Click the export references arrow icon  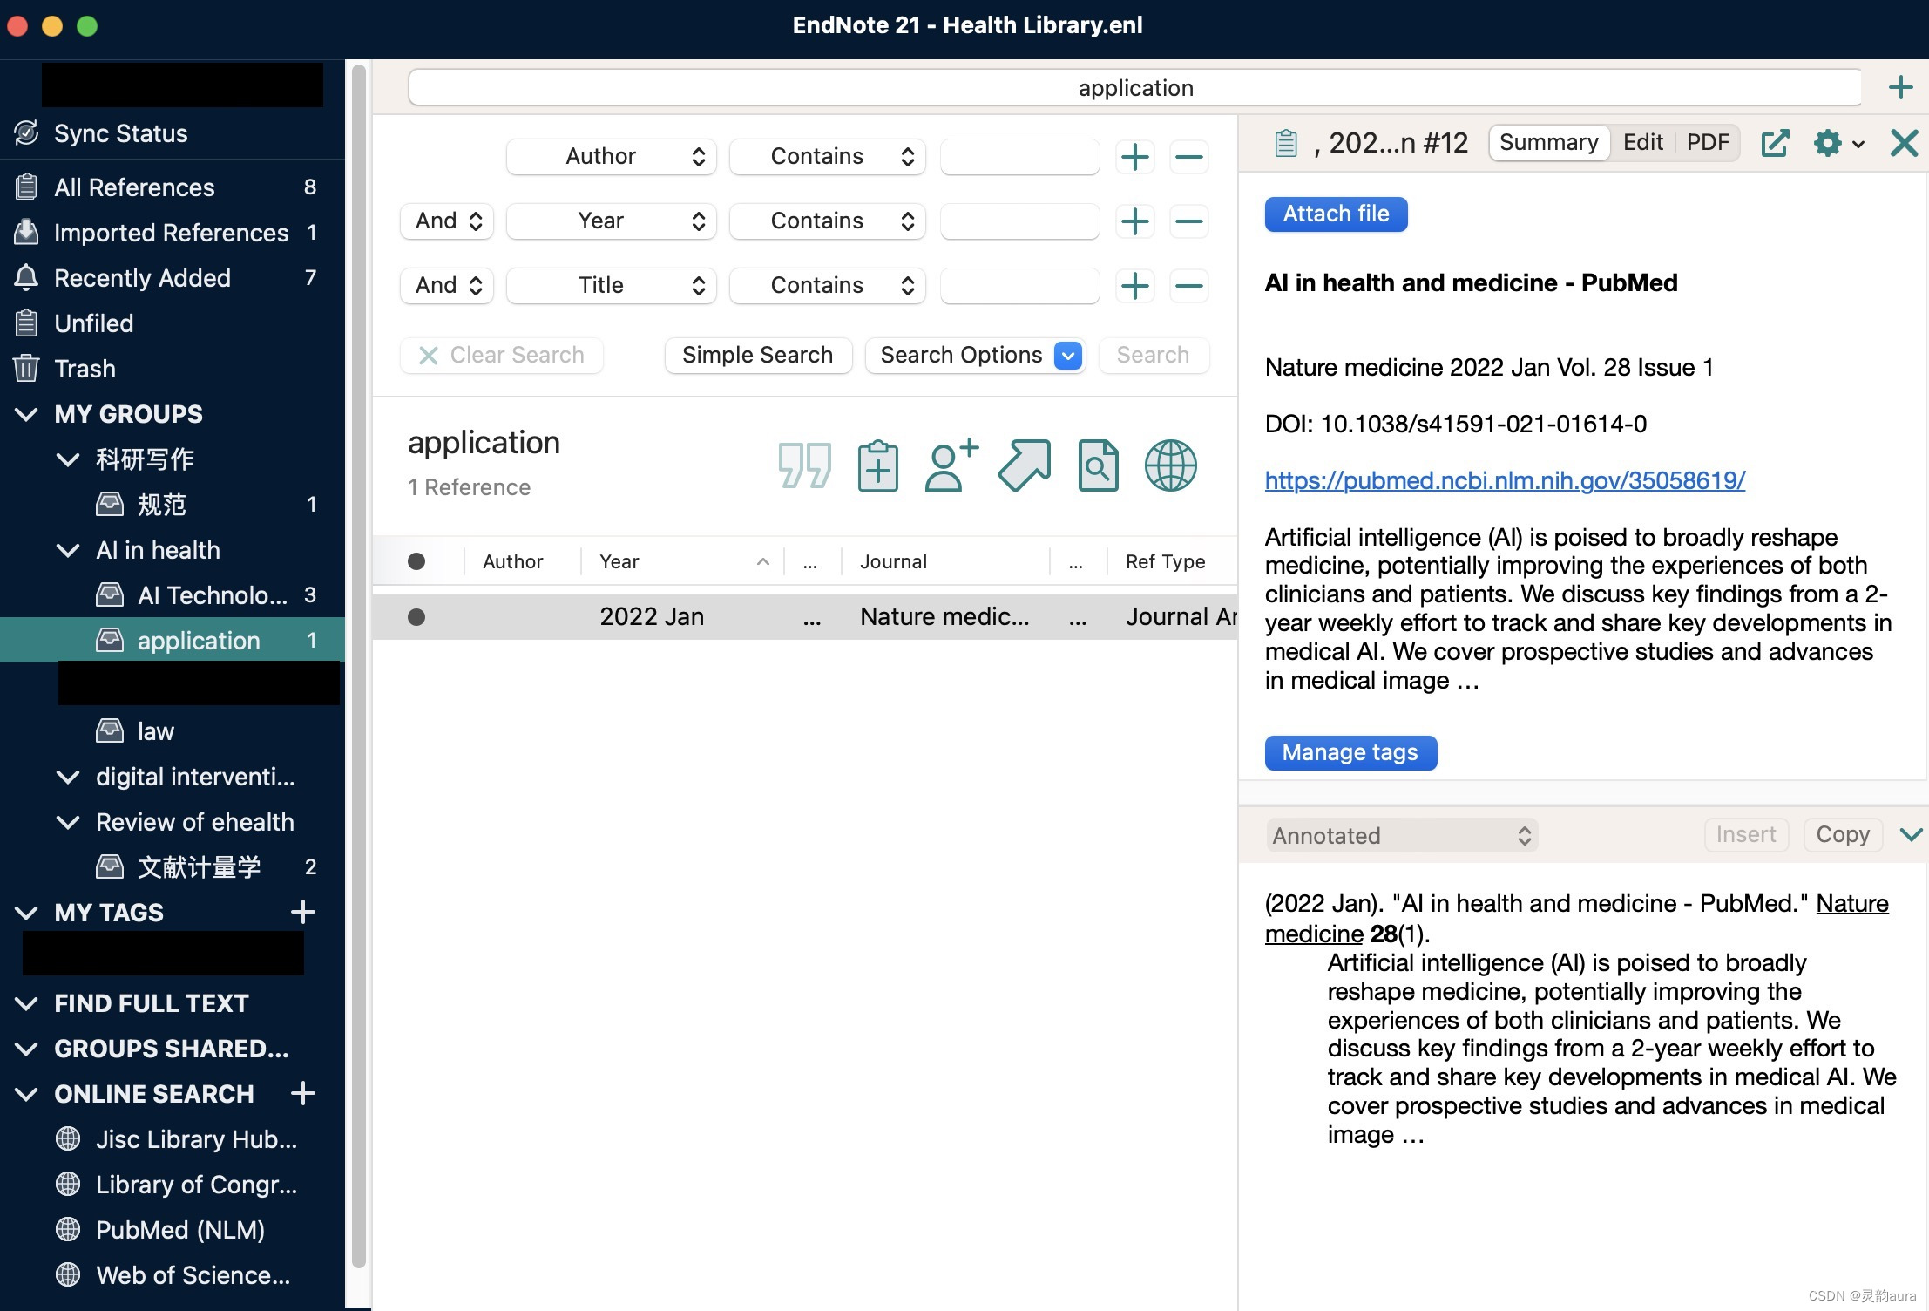[1024, 465]
